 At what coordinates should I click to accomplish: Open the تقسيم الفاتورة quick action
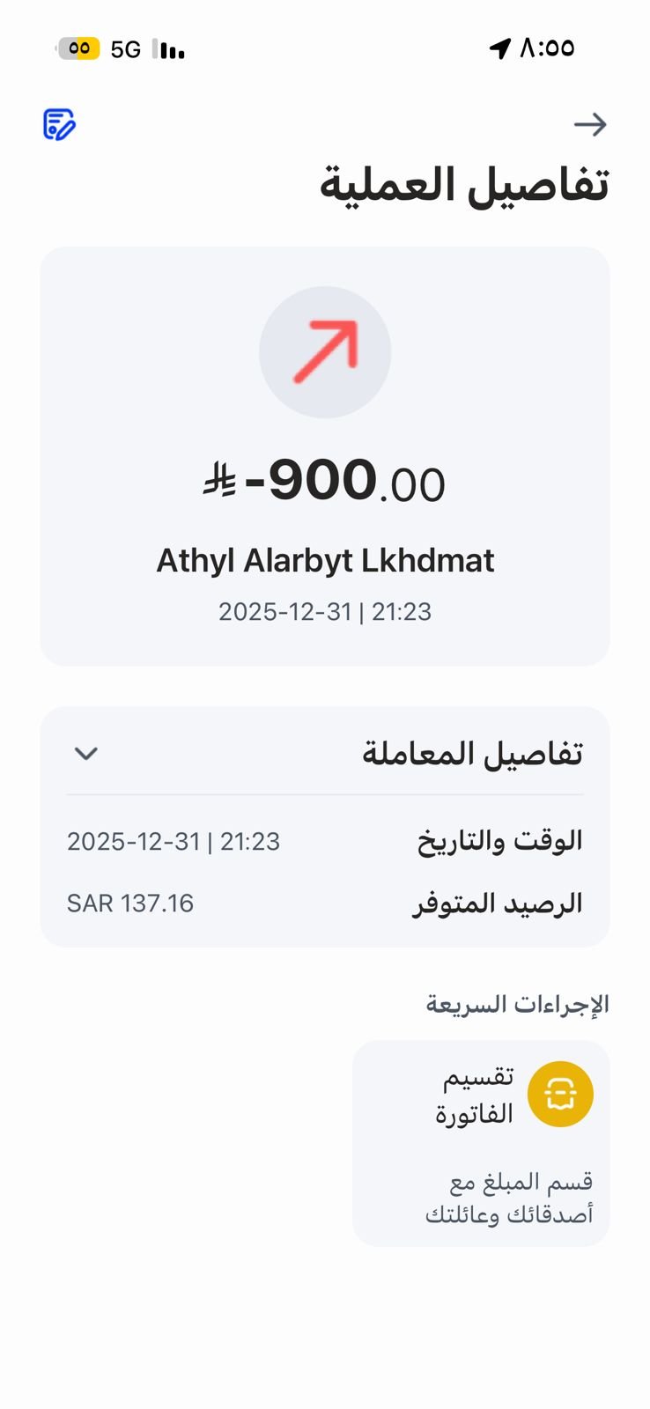[x=475, y=1095]
